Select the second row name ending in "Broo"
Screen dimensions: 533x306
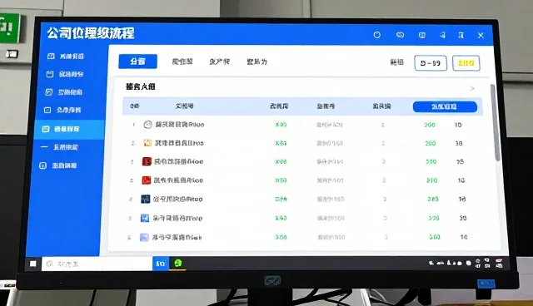pos(179,143)
